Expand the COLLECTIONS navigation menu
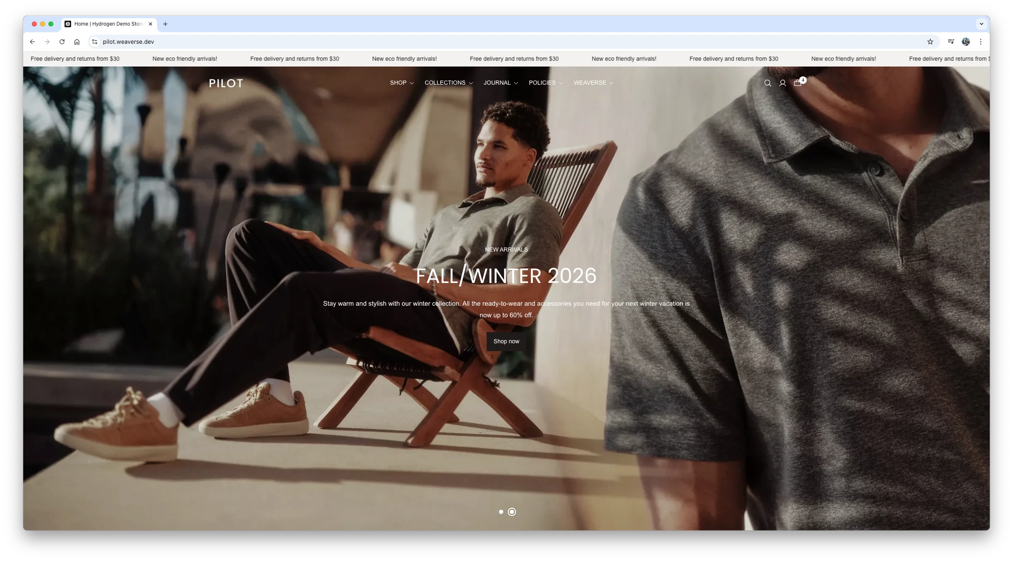This screenshot has width=1013, height=561. (x=449, y=83)
